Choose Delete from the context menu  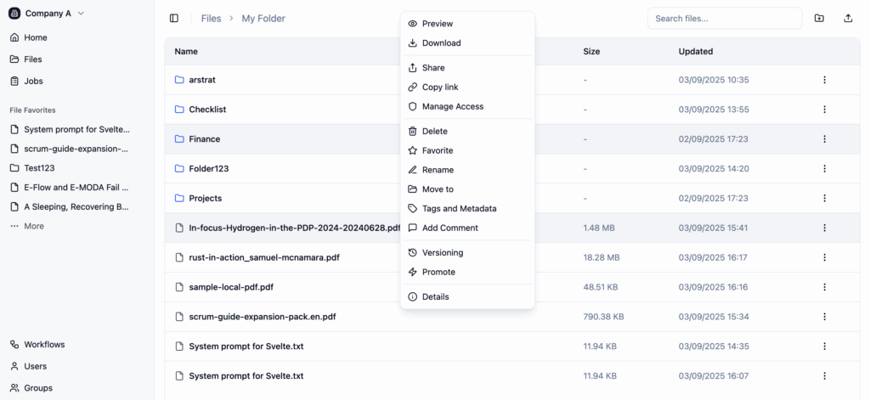(x=467, y=132)
